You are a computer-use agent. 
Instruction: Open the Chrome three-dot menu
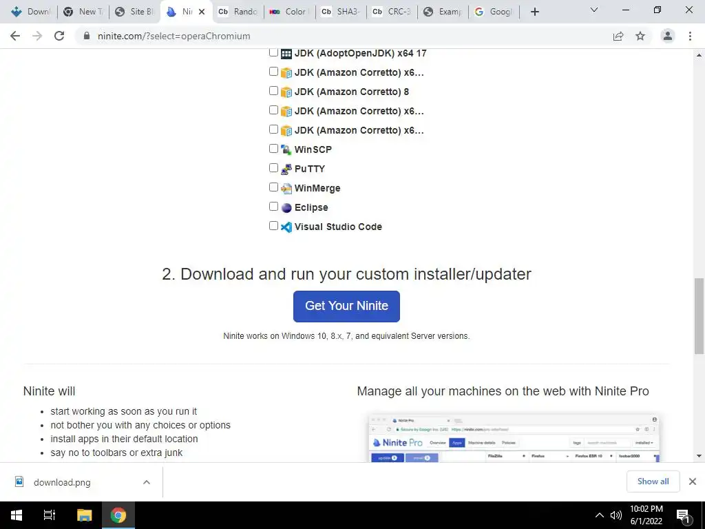click(690, 36)
